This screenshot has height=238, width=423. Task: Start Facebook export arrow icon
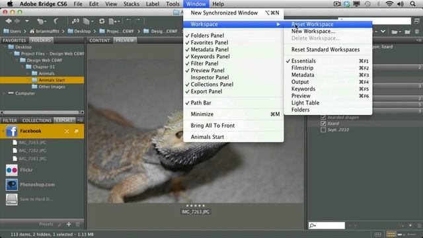[77, 131]
